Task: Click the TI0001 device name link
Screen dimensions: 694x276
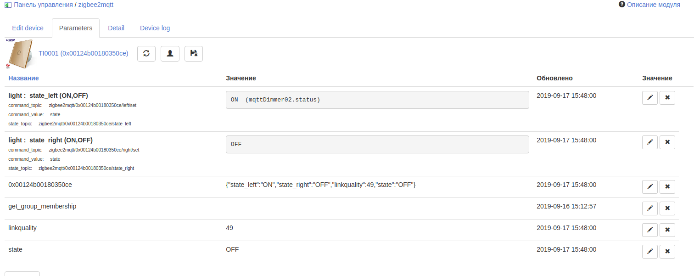Action: (83, 53)
